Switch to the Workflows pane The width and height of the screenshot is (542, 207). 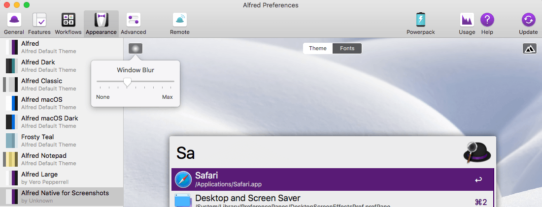[x=68, y=24]
